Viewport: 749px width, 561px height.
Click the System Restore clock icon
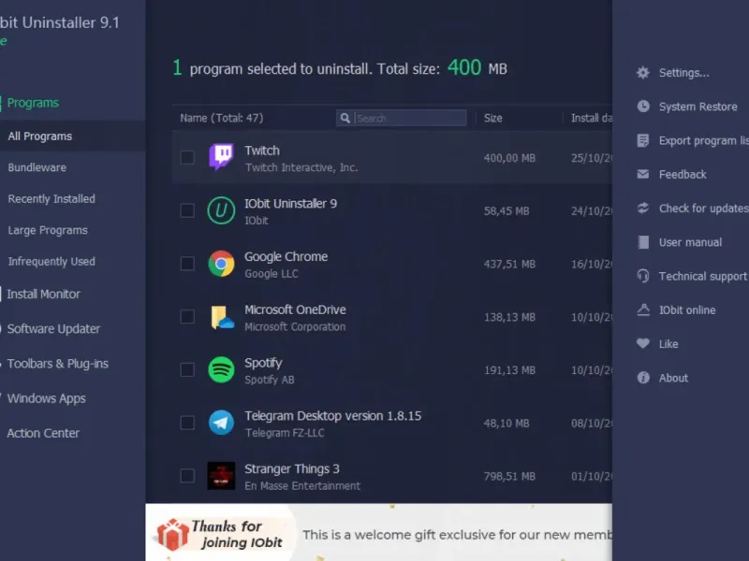tap(643, 107)
